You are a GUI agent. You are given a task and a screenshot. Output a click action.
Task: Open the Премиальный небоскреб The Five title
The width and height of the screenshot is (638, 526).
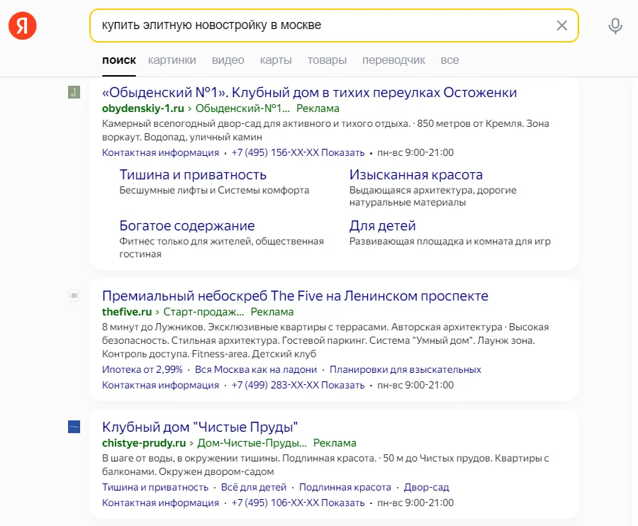pos(295,296)
